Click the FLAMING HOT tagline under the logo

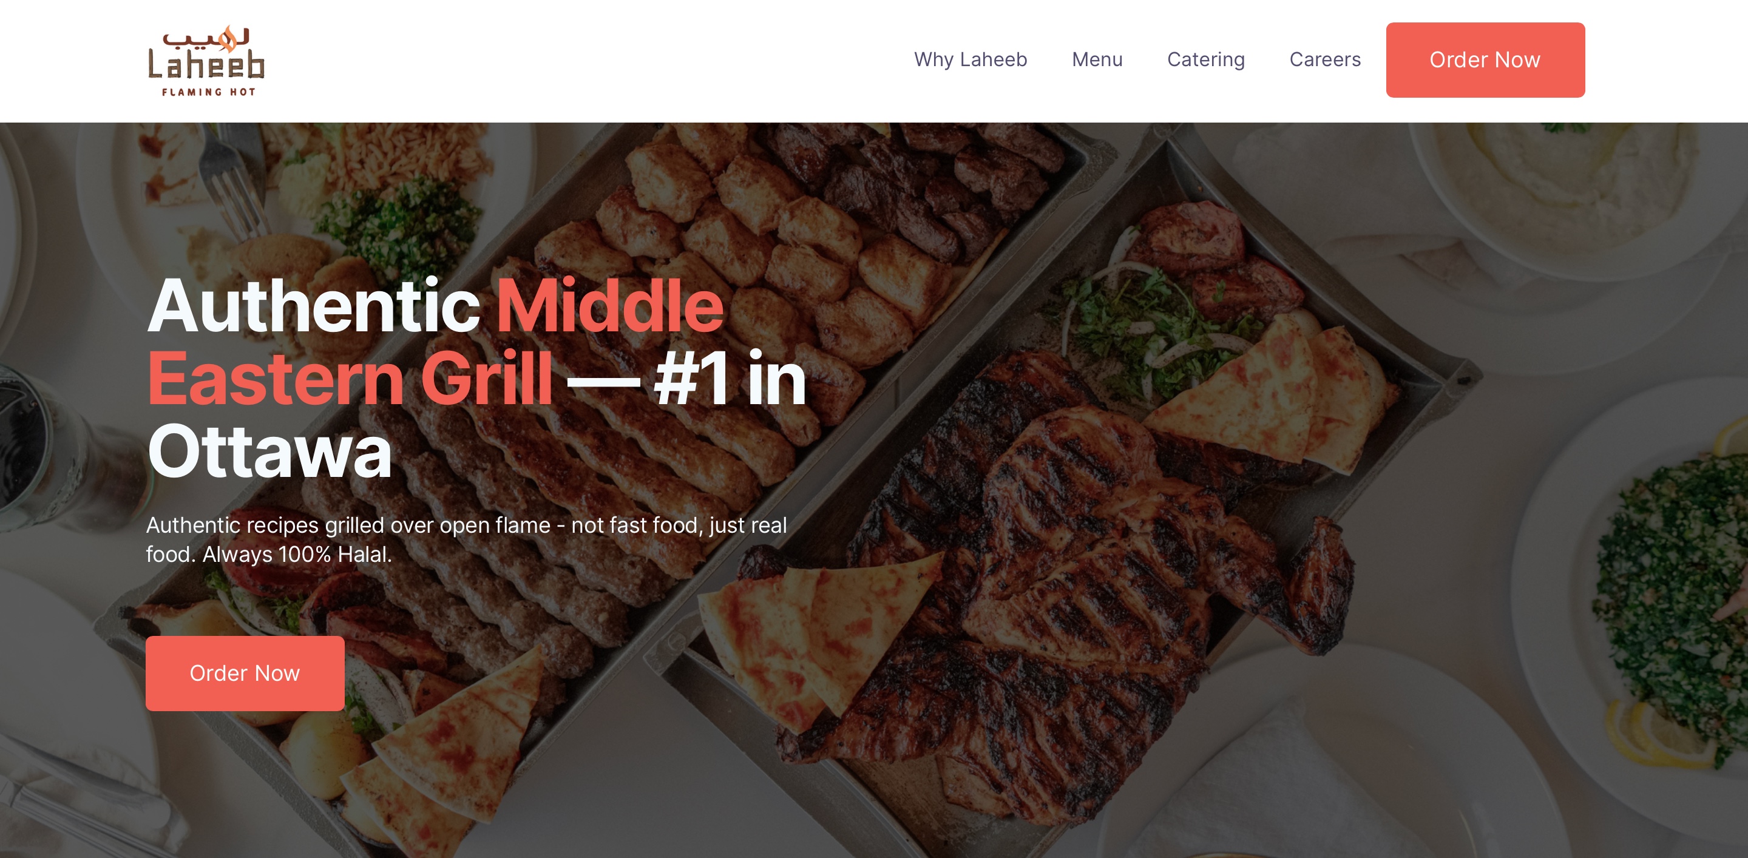(x=208, y=92)
